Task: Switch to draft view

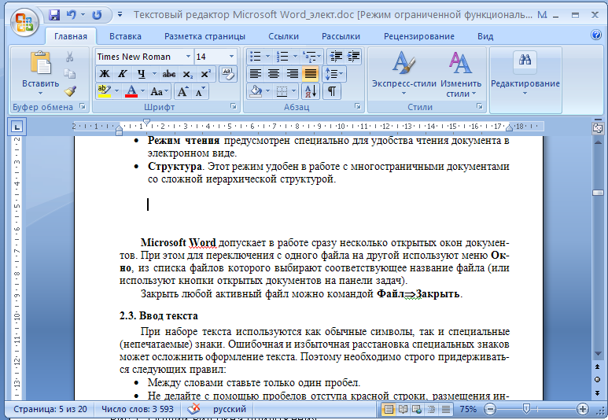Action: [445, 409]
